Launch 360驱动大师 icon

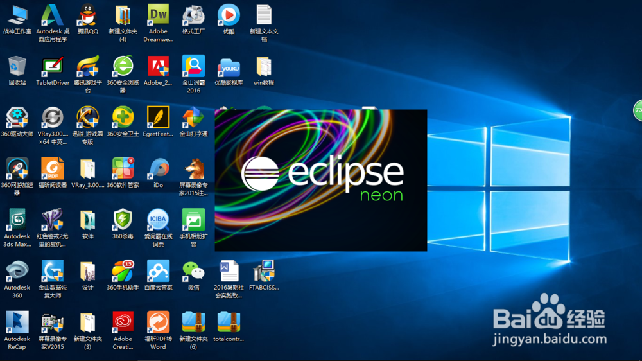[17, 118]
